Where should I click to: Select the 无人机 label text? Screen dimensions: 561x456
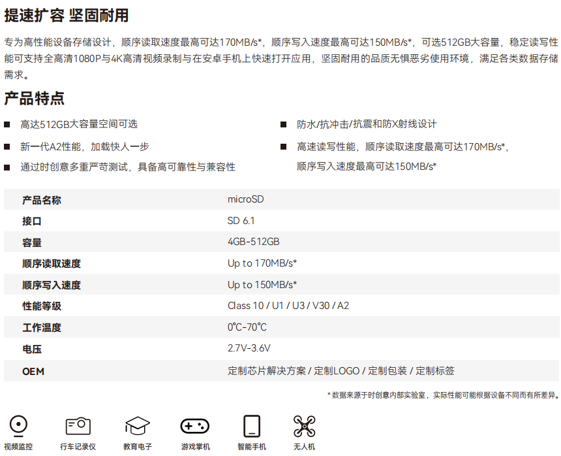[x=304, y=447]
